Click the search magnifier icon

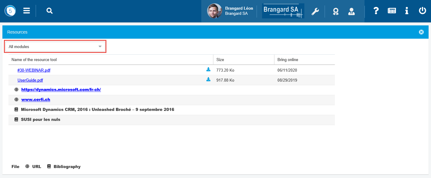click(50, 11)
